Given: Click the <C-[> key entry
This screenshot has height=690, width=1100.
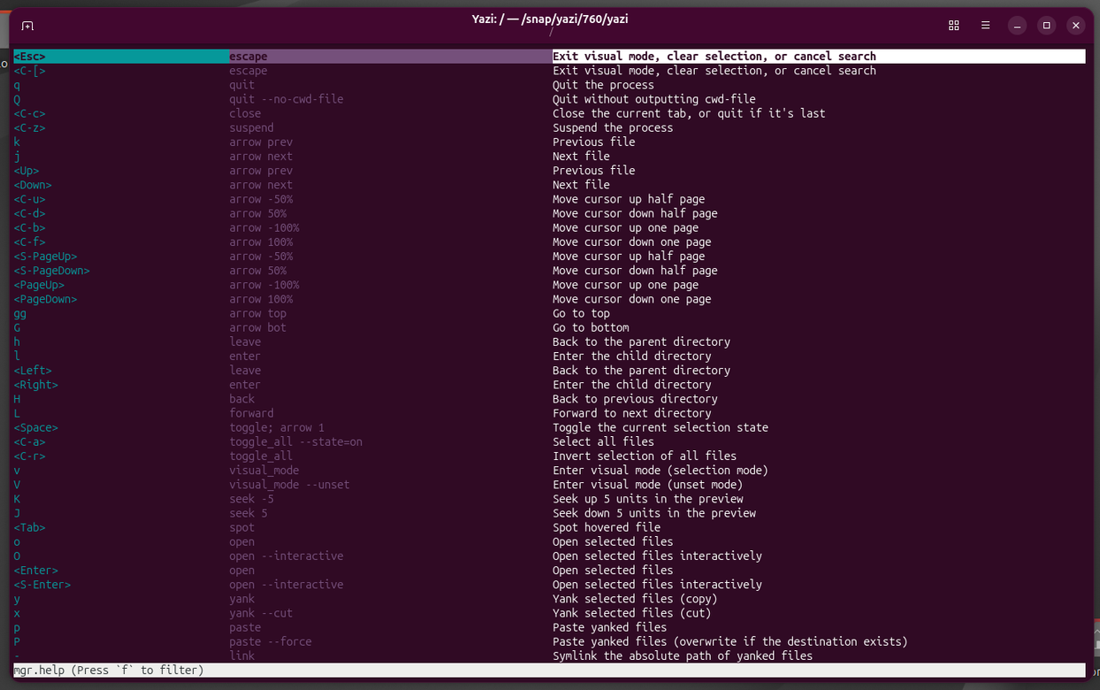Looking at the screenshot, I should pyautogui.click(x=30, y=71).
